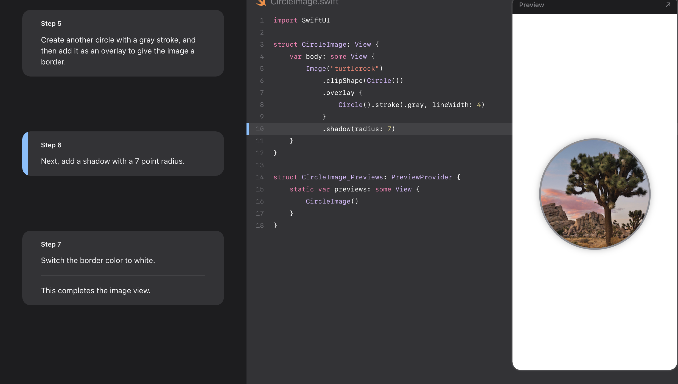
Task: Click the lineWidth value 4
Action: [479, 105]
